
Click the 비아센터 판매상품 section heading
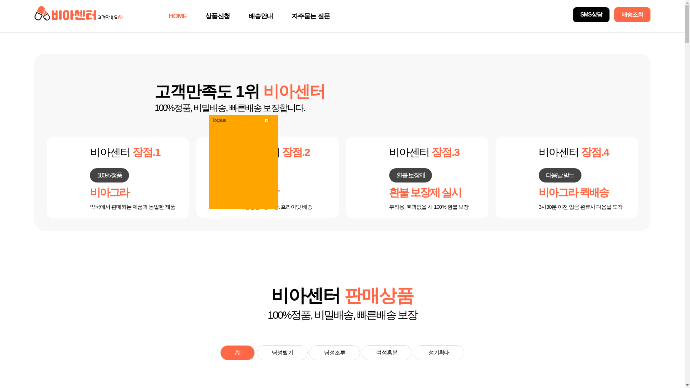click(342, 296)
